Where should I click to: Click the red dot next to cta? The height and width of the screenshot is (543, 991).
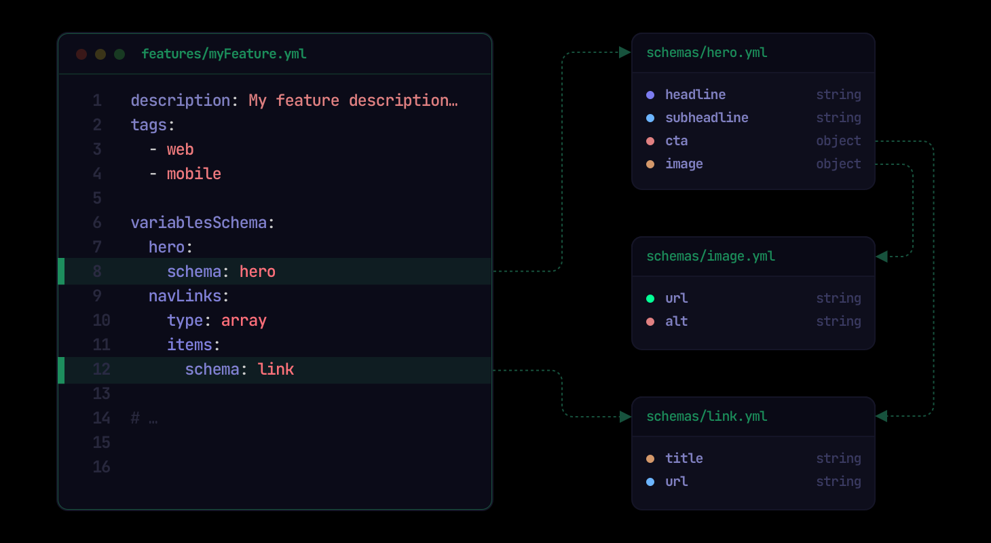[x=650, y=141]
